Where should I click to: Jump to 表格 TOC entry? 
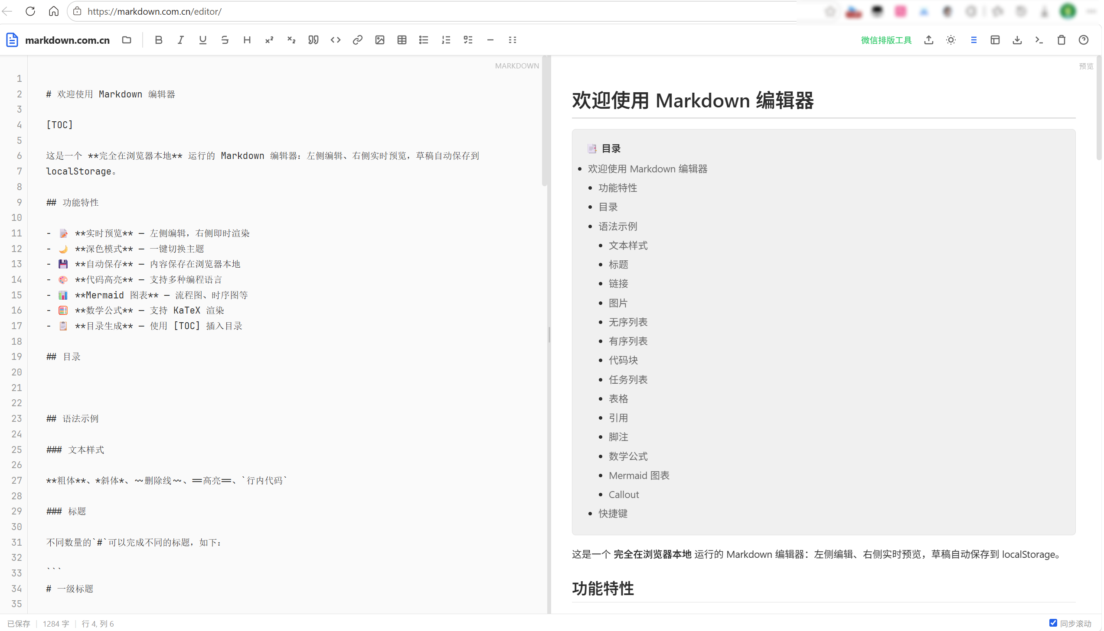(x=619, y=399)
